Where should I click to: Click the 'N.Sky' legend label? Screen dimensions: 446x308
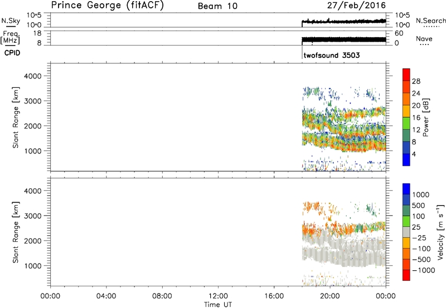(x=11, y=21)
